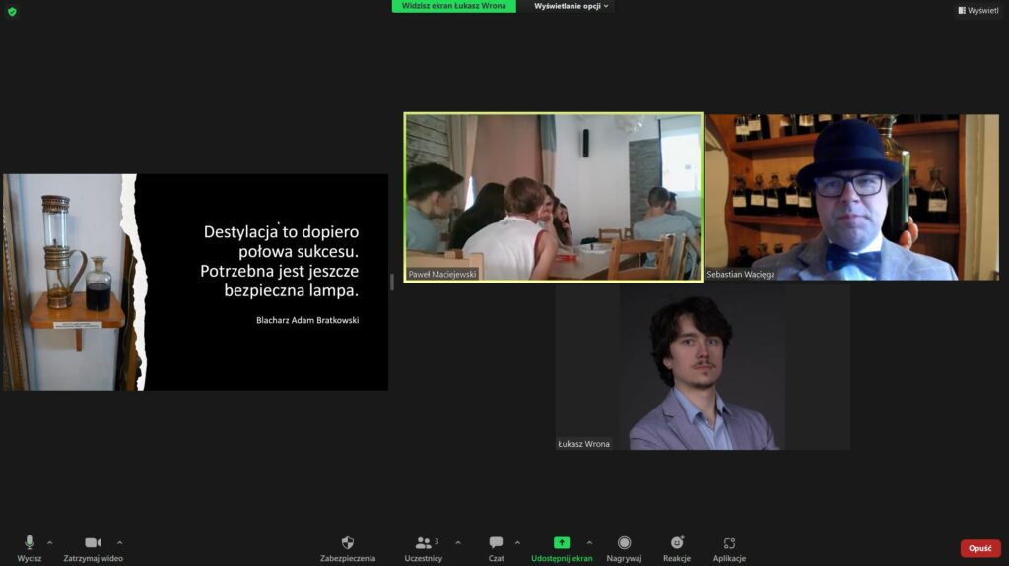Screen dimensions: 1009x566
Task: Click the 'Widzisz ekran Łukasz Wrona' banner
Action: pyautogui.click(x=453, y=6)
